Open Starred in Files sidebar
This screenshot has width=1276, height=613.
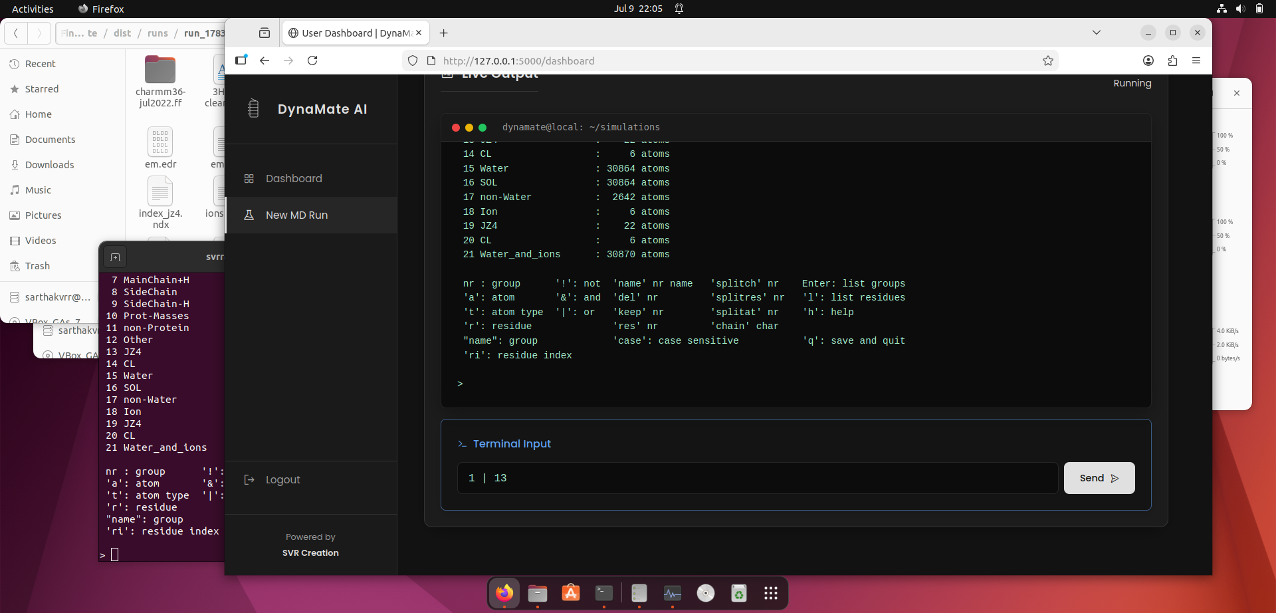click(x=63, y=89)
